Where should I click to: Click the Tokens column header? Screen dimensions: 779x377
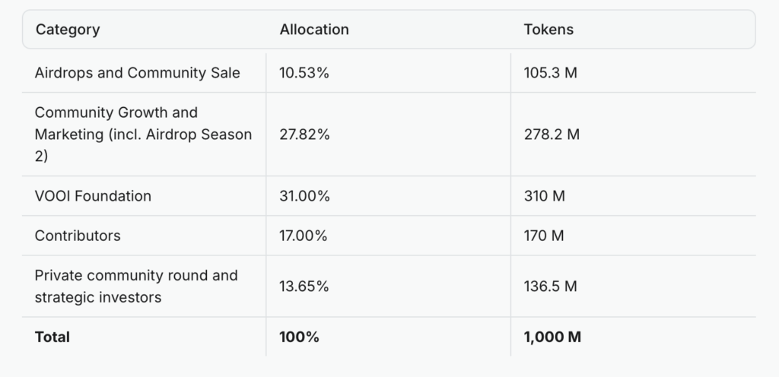[x=548, y=30]
